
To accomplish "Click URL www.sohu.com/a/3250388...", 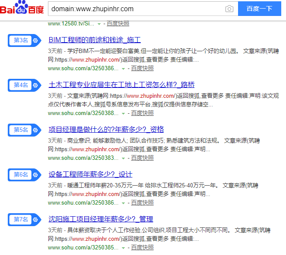I will [83, 113].
